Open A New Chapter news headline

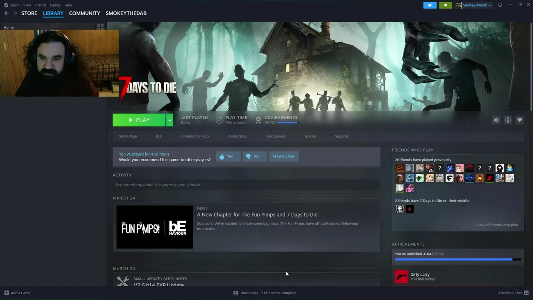[x=257, y=215]
